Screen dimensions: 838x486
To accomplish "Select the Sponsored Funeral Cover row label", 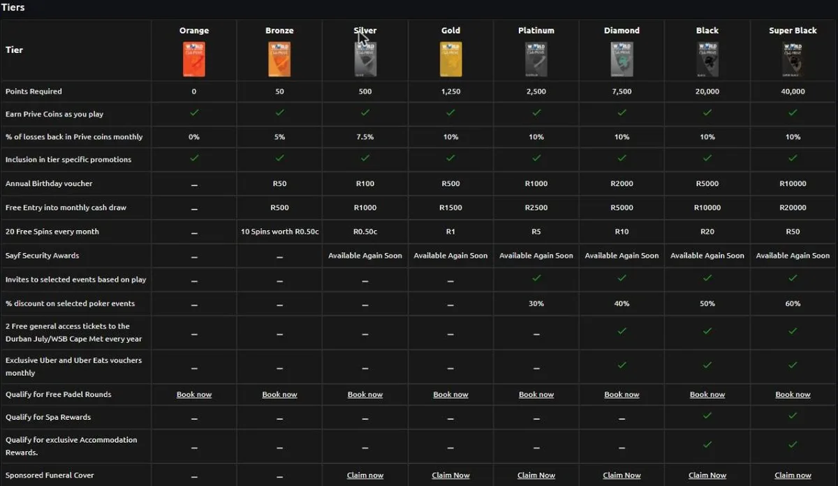I will [50, 476].
